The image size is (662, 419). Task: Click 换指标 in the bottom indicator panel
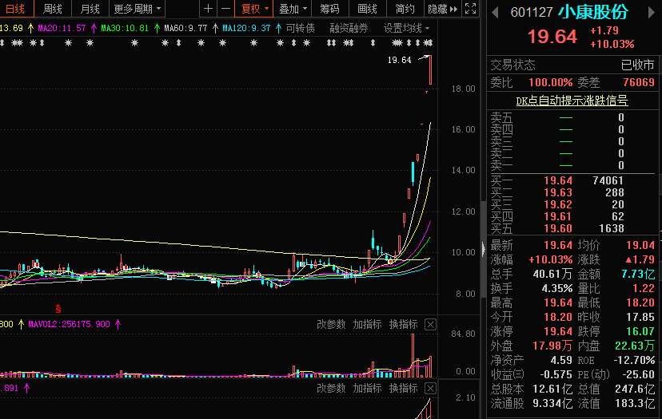[404, 388]
